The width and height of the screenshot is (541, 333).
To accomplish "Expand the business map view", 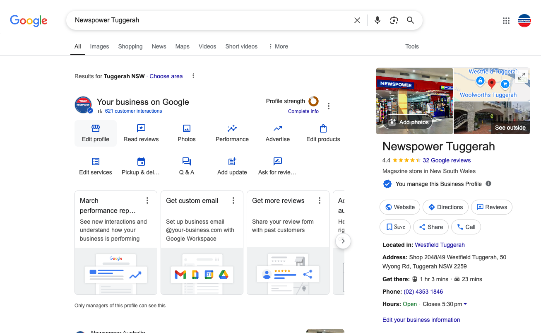I will pyautogui.click(x=522, y=76).
